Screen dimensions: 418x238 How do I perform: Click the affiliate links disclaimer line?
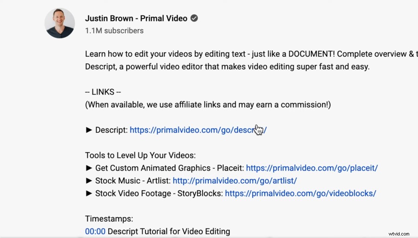tap(208, 105)
